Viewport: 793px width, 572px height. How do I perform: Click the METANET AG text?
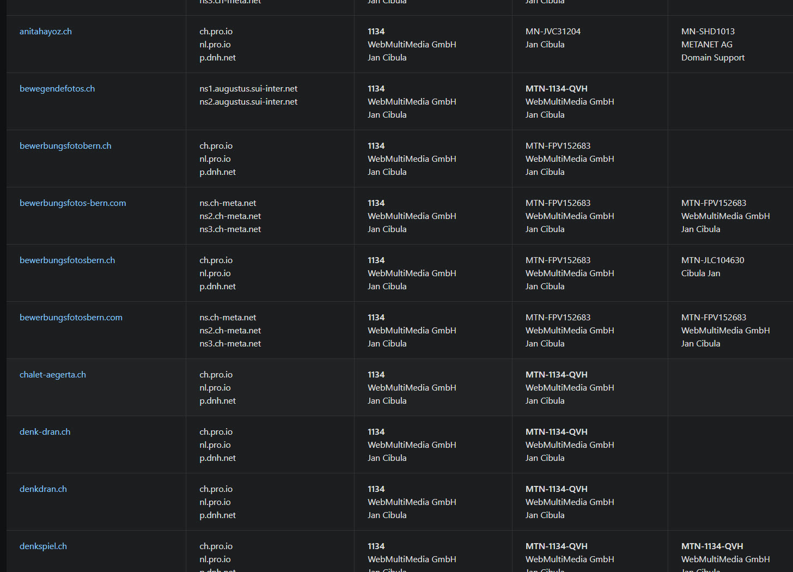(x=706, y=45)
